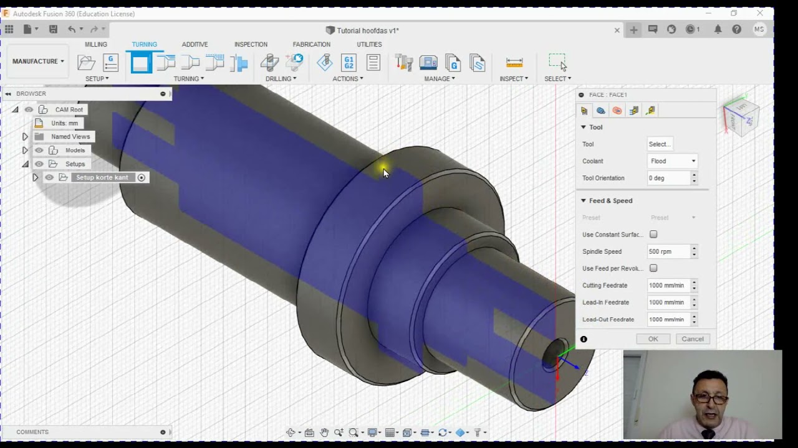798x448 pixels.
Task: Open the Tool Library icon
Action: click(404, 63)
